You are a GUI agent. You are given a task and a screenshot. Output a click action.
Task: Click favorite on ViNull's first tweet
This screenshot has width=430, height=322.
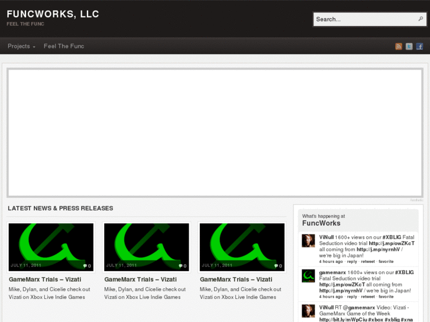click(x=386, y=261)
